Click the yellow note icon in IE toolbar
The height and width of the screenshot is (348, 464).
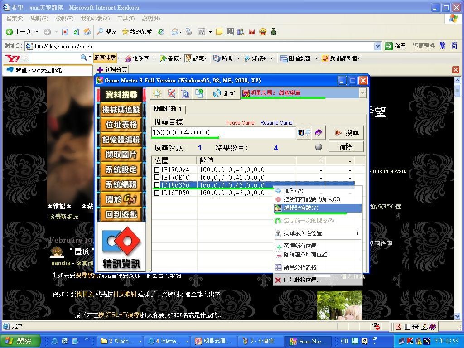(x=219, y=32)
